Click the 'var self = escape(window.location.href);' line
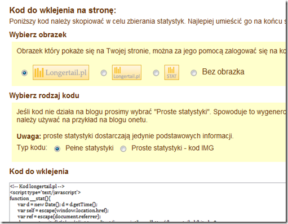Screen dimensions: 288x224 (x=63, y=210)
